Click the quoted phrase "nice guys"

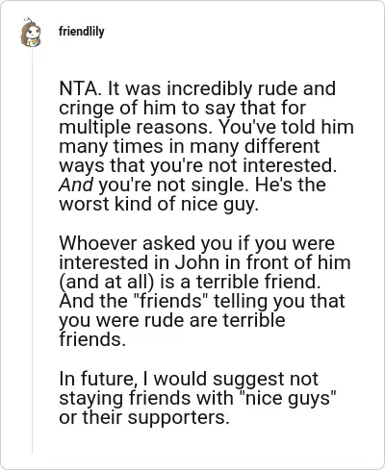(x=288, y=399)
